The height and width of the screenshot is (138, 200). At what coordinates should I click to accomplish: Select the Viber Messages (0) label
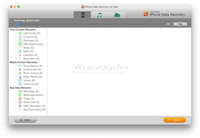click(x=34, y=106)
